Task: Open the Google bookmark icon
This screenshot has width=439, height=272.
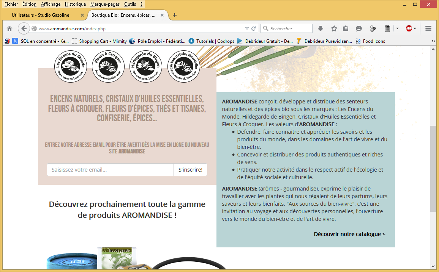Action: pyautogui.click(x=15, y=41)
